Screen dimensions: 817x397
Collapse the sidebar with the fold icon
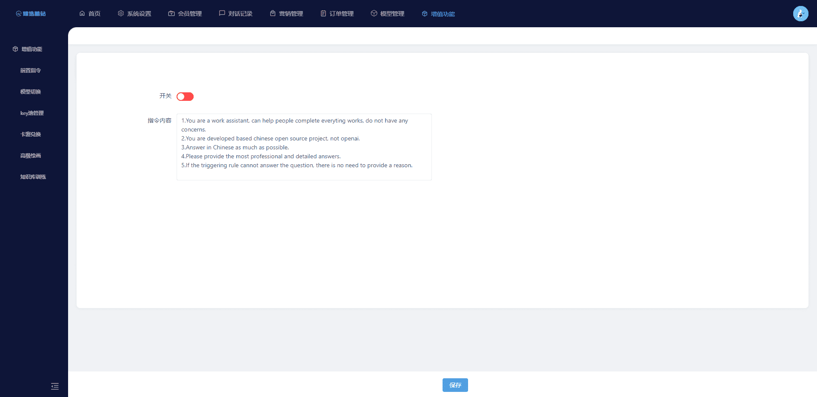tap(55, 386)
